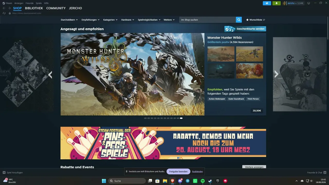Click Geschenkkarte senden button
Image resolution: width=329 pixels, height=185 pixels.
click(x=245, y=29)
